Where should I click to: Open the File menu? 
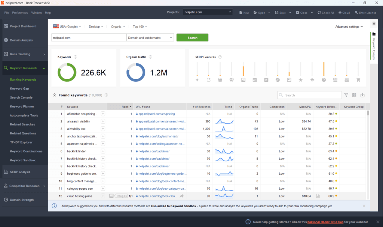(x=7, y=13)
